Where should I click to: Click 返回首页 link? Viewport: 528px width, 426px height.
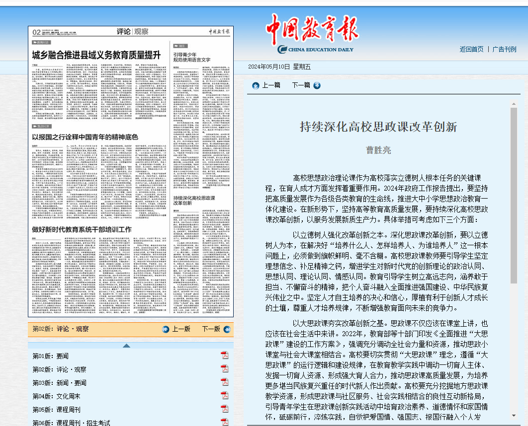pyautogui.click(x=471, y=49)
